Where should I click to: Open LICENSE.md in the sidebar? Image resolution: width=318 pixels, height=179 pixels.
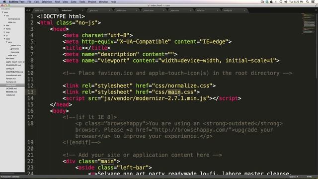tap(11, 89)
